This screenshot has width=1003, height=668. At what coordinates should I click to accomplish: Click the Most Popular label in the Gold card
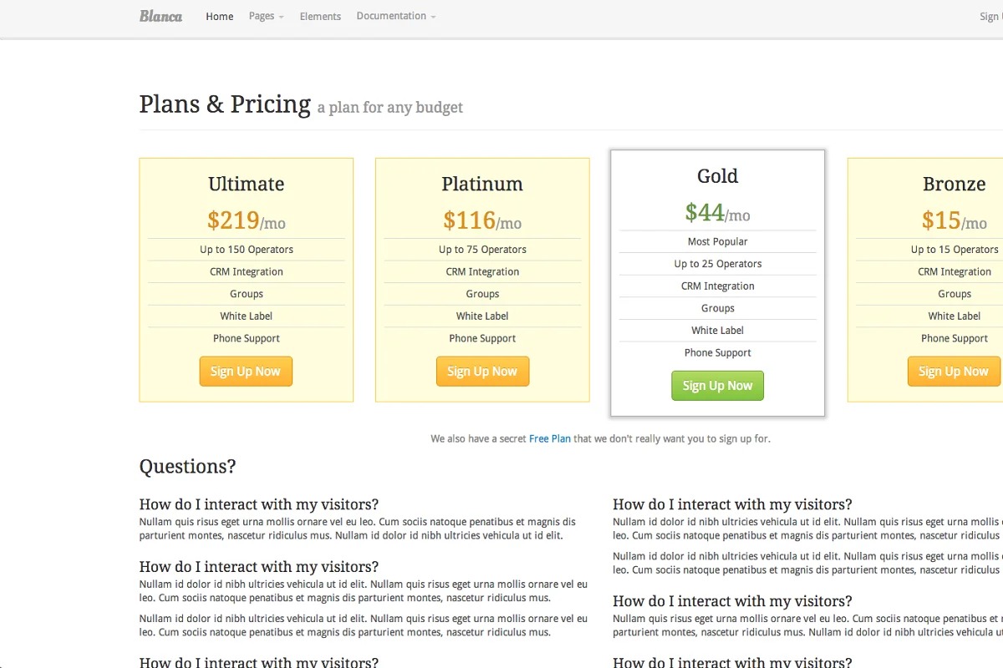click(x=717, y=241)
